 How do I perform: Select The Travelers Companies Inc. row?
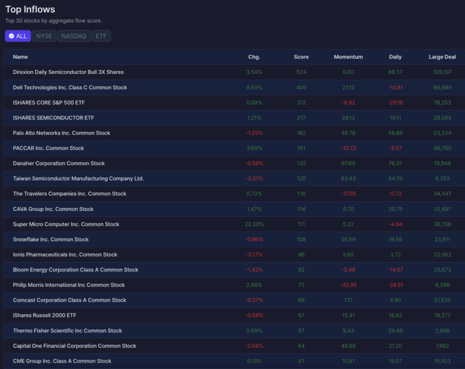click(x=234, y=193)
